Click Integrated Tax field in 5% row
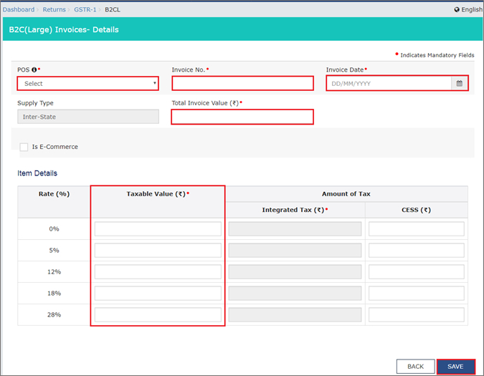 (295, 250)
